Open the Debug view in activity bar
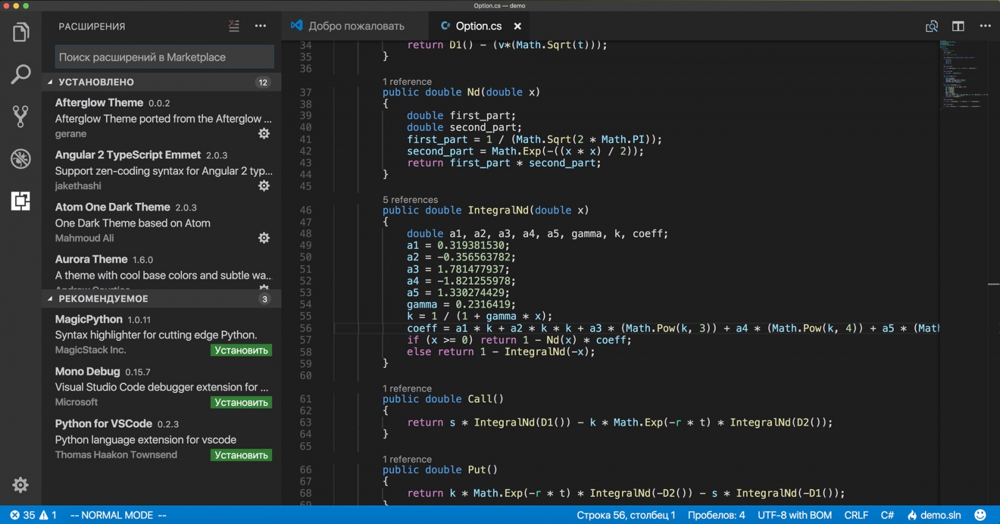Viewport: 1000px width, 524px height. coord(21,159)
